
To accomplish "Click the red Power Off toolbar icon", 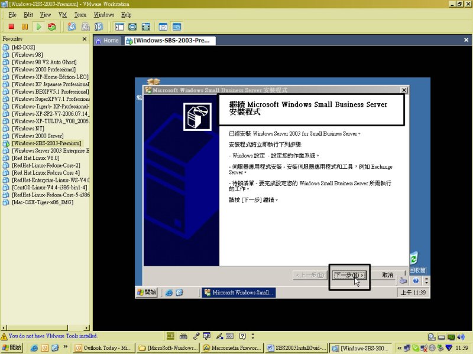I will pyautogui.click(x=11, y=27).
